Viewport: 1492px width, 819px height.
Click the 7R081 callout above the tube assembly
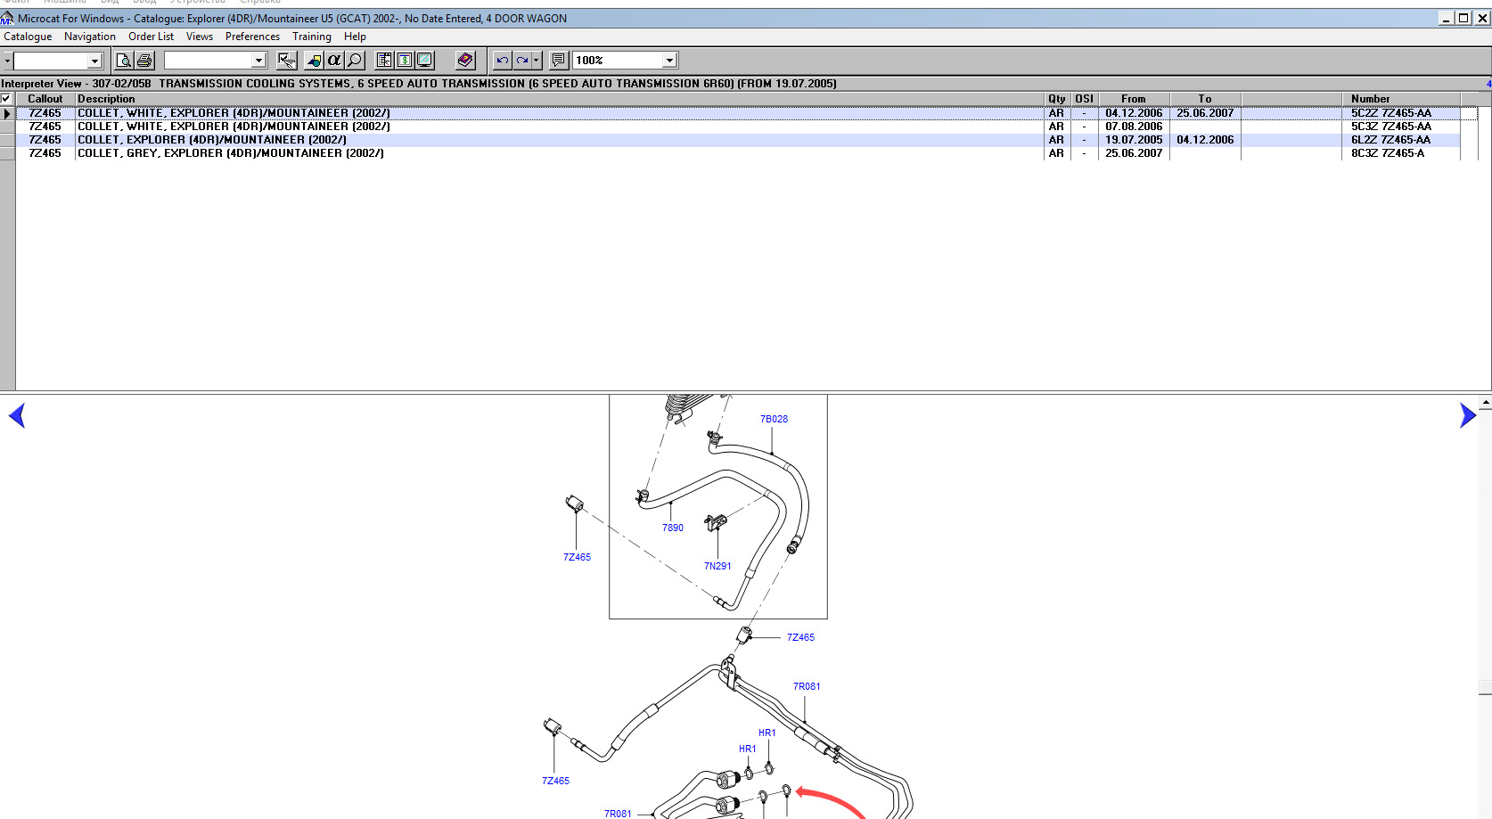pos(807,686)
